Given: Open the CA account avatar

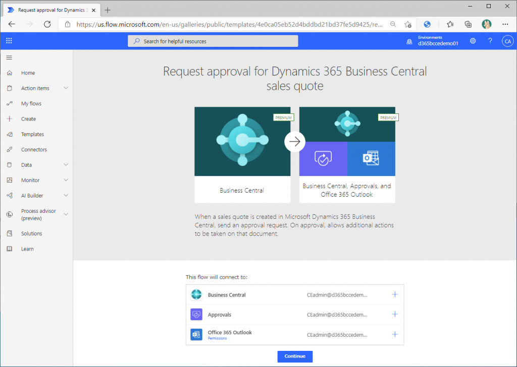Looking at the screenshot, I should click(508, 41).
